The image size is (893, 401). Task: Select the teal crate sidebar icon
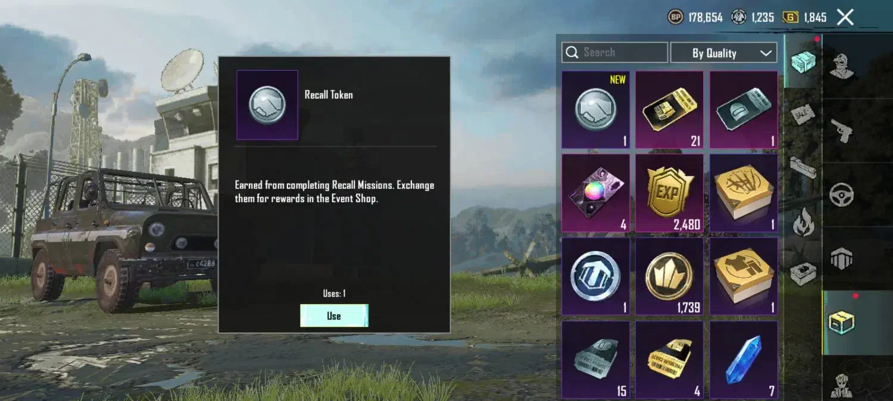pos(803,61)
